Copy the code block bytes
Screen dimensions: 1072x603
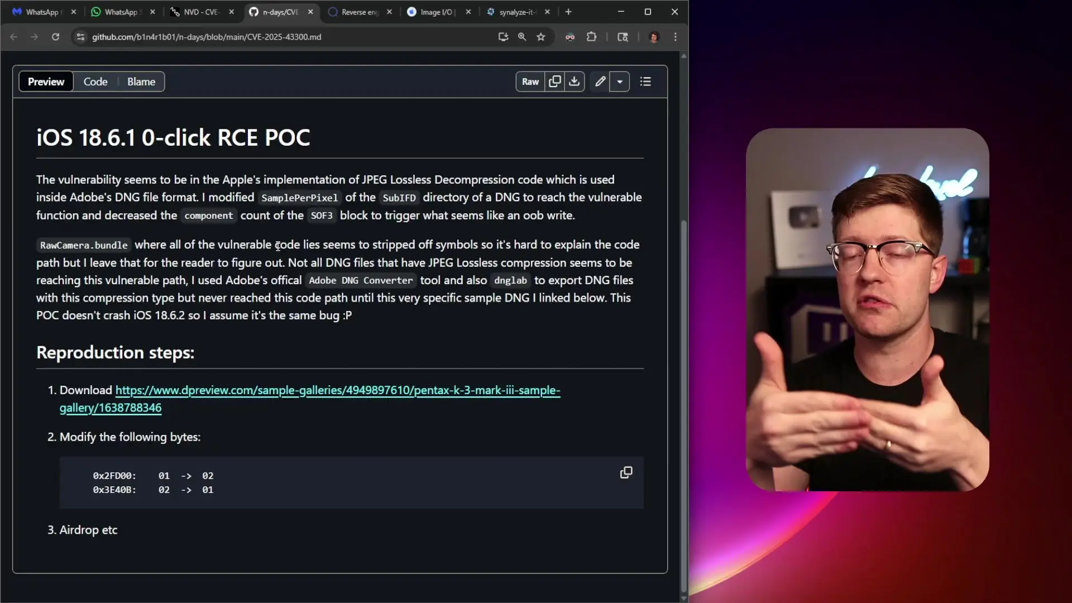[626, 473]
